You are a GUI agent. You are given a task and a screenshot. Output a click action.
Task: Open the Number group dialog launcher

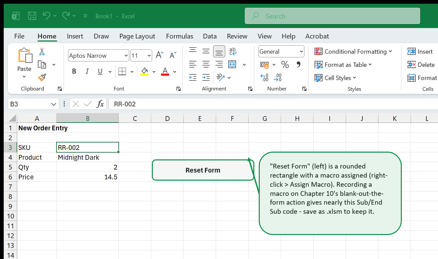click(304, 89)
